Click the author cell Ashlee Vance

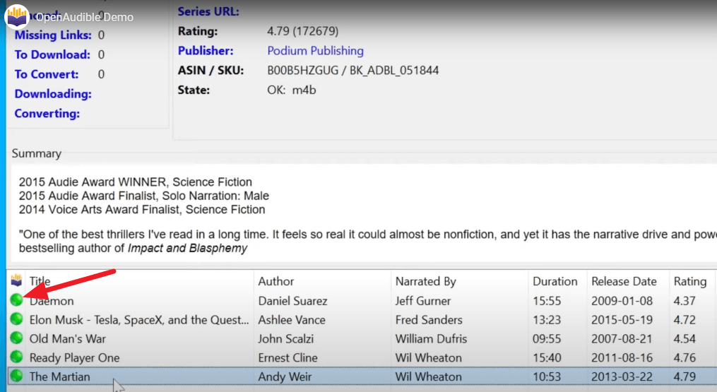[x=292, y=320]
